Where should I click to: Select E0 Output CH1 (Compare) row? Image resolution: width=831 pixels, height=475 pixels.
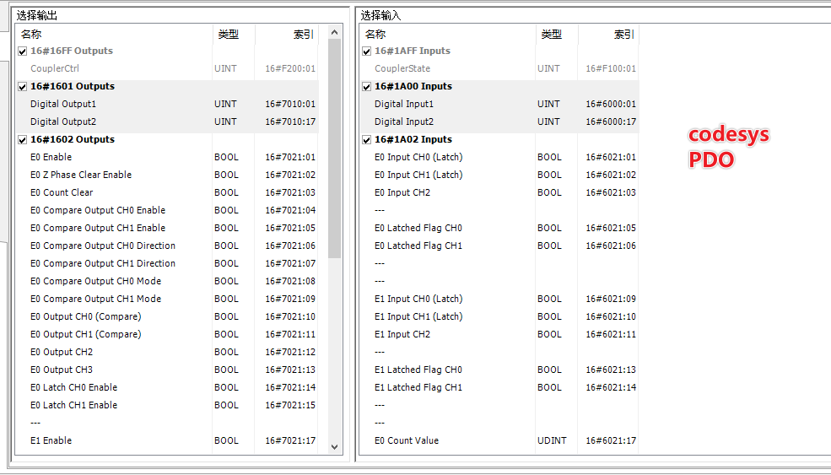pos(167,334)
